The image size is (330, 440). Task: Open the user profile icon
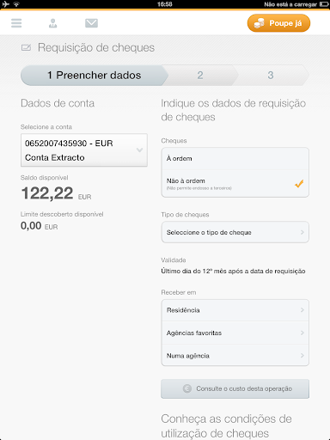tap(52, 23)
